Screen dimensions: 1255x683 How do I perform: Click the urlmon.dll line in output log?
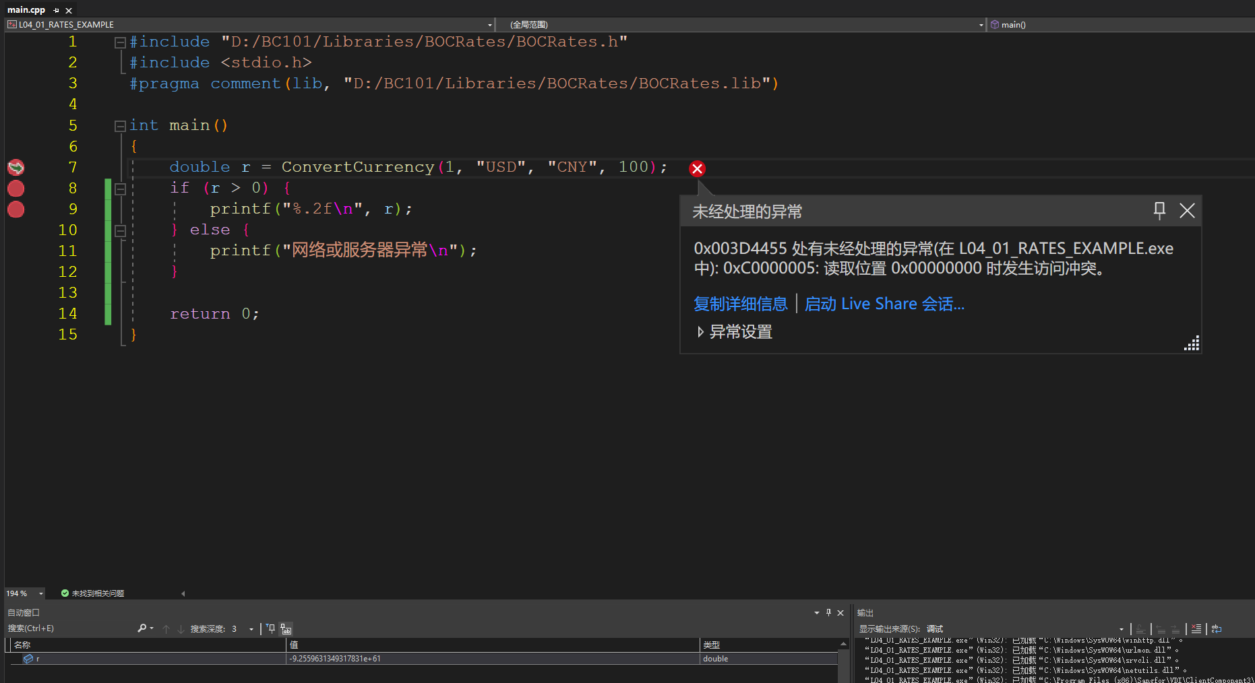[1024, 651]
